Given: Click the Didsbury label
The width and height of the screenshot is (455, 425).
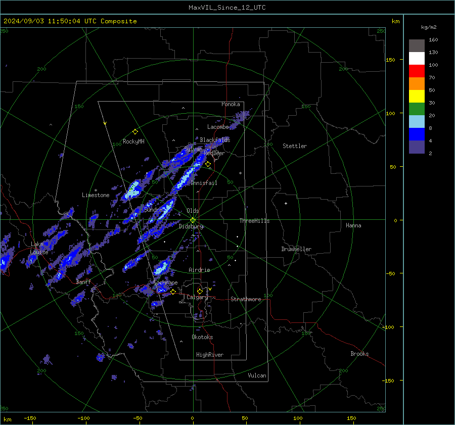Looking at the screenshot, I should [191, 226].
